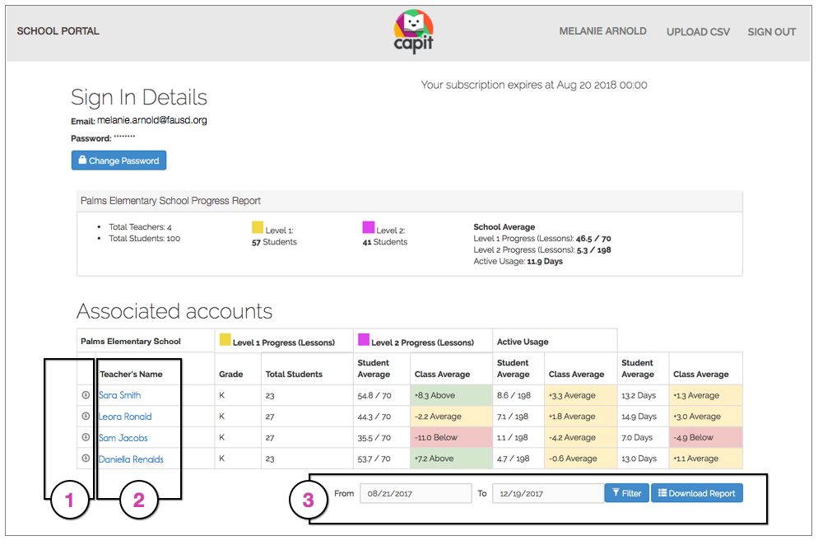Click the download icon beside Sam Jacobs

(x=85, y=437)
